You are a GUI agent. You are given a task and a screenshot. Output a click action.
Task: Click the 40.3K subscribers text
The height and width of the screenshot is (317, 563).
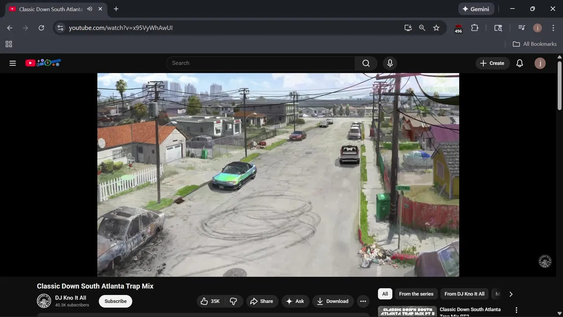72,305
